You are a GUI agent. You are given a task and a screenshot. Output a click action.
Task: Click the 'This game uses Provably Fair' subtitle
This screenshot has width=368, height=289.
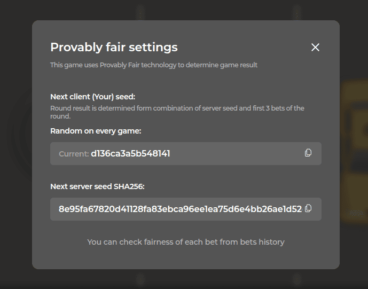tap(154, 65)
